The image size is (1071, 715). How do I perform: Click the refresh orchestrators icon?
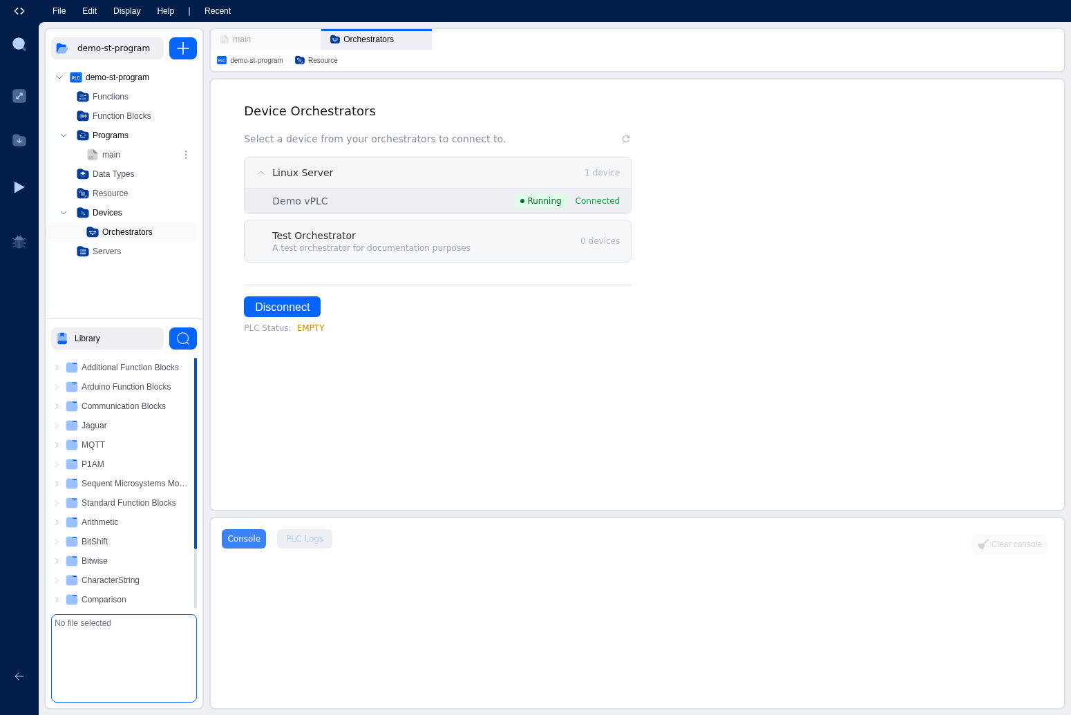coord(626,139)
